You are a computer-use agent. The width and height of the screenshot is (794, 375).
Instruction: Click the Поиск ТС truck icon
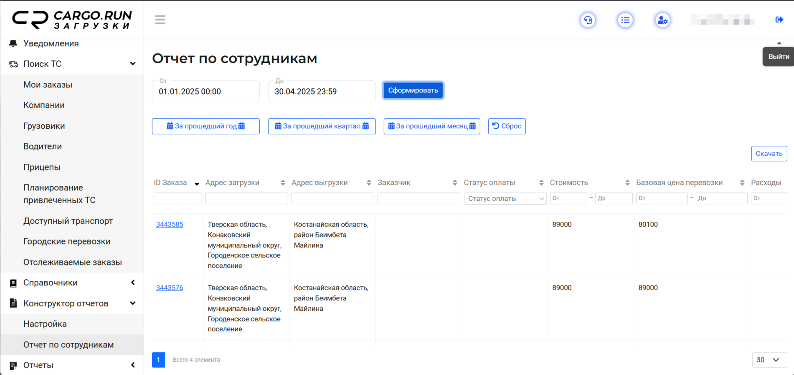[x=13, y=64]
